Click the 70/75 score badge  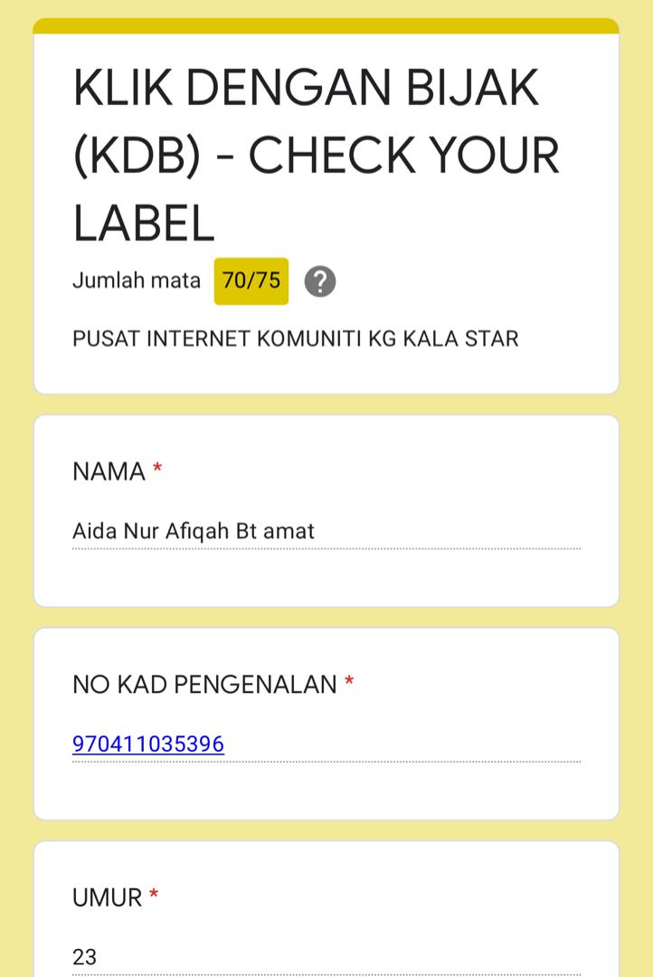pos(251,280)
